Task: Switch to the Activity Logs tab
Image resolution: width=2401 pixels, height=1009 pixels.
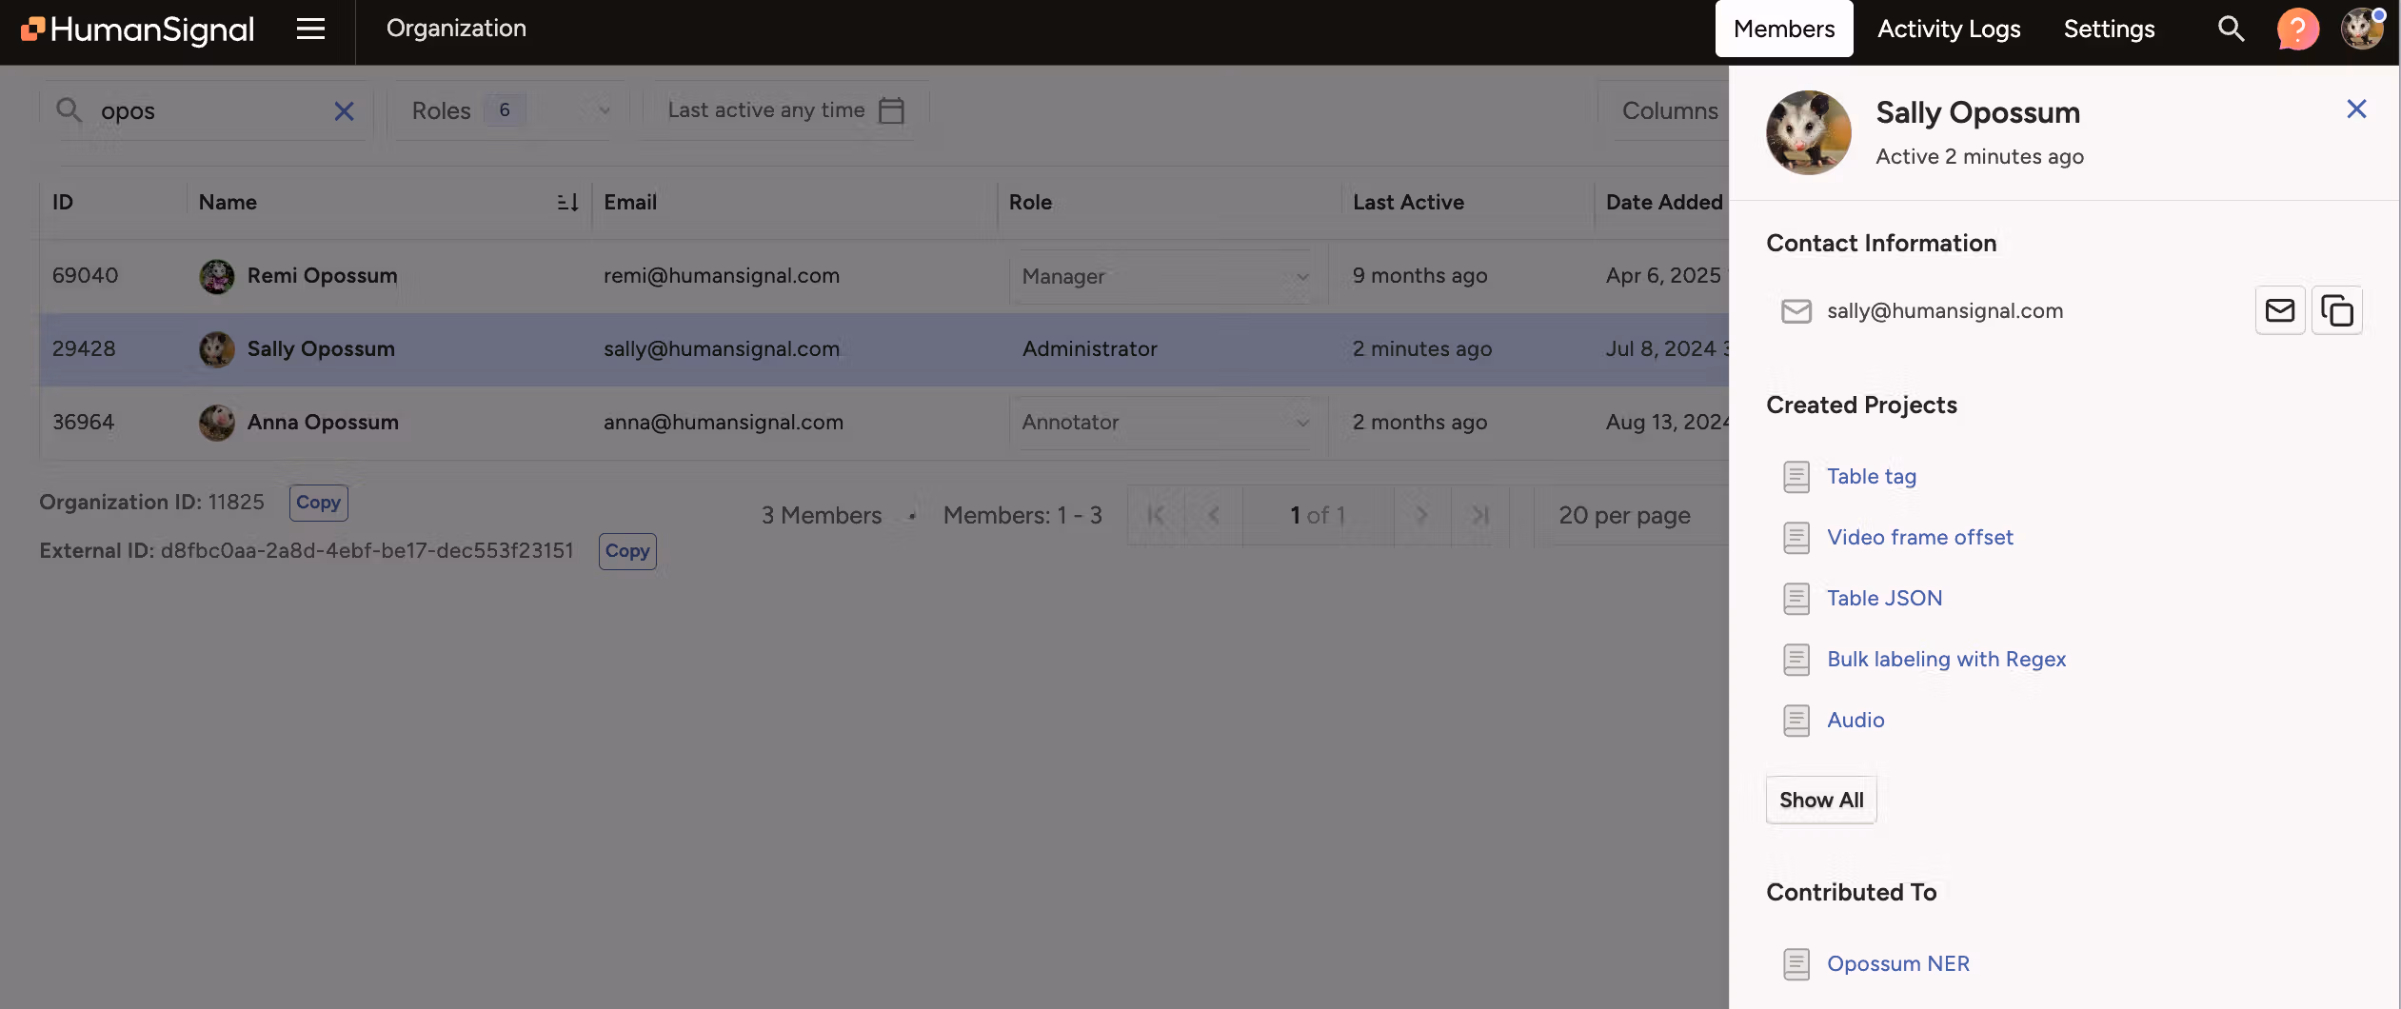Action: click(1948, 30)
